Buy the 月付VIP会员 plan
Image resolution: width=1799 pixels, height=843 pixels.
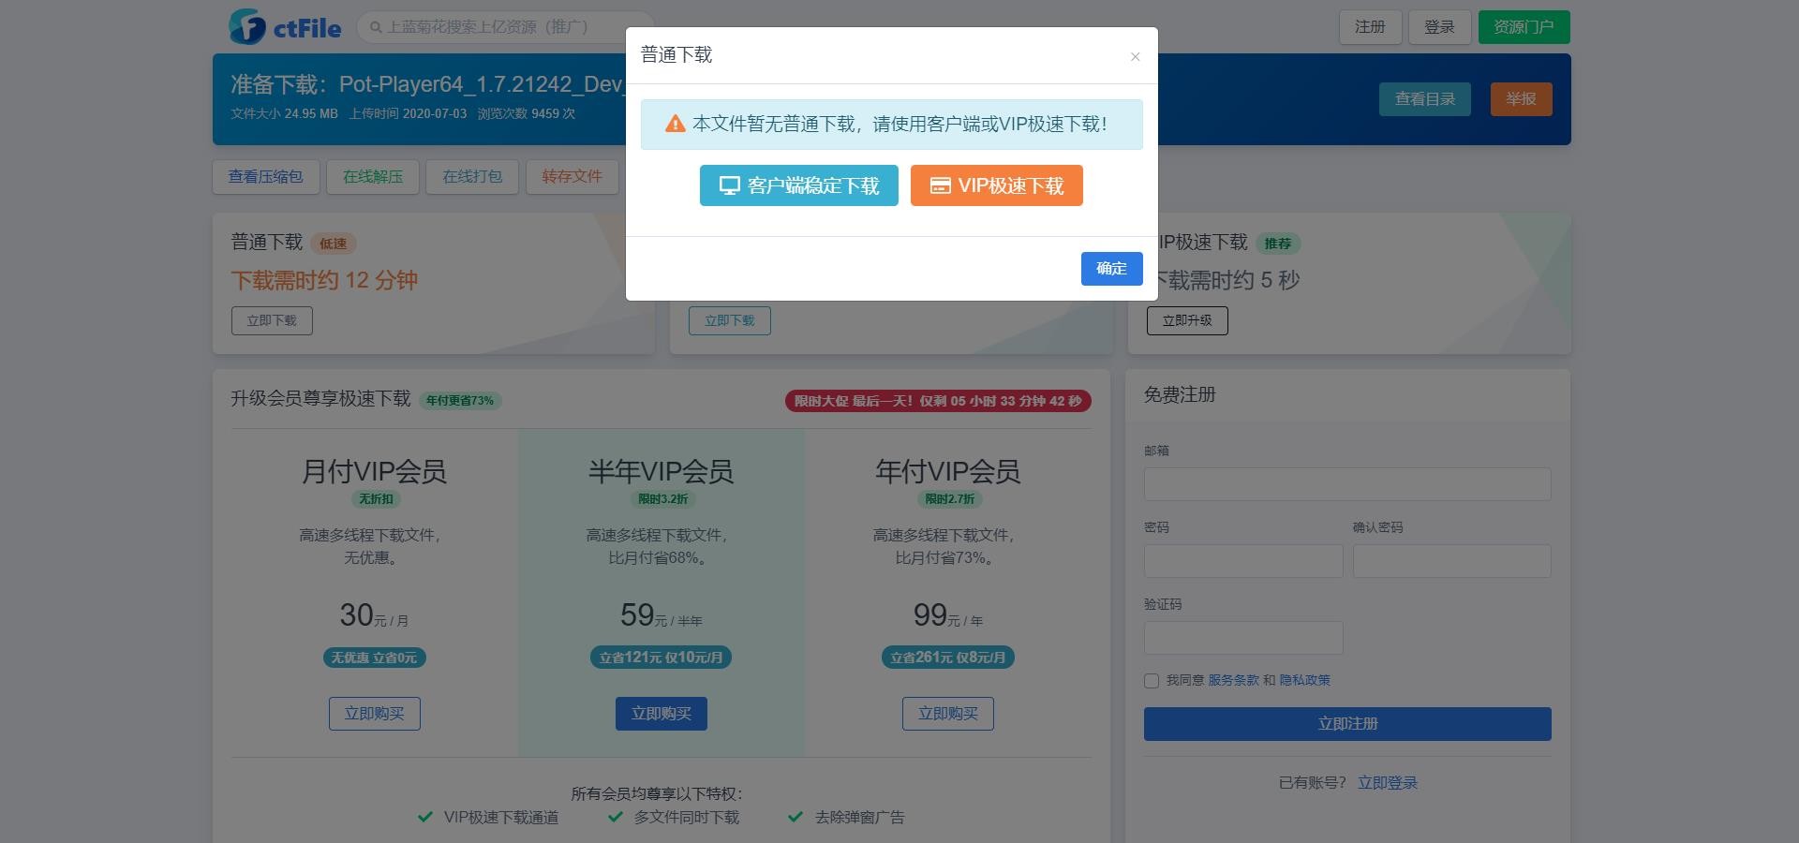tap(374, 714)
